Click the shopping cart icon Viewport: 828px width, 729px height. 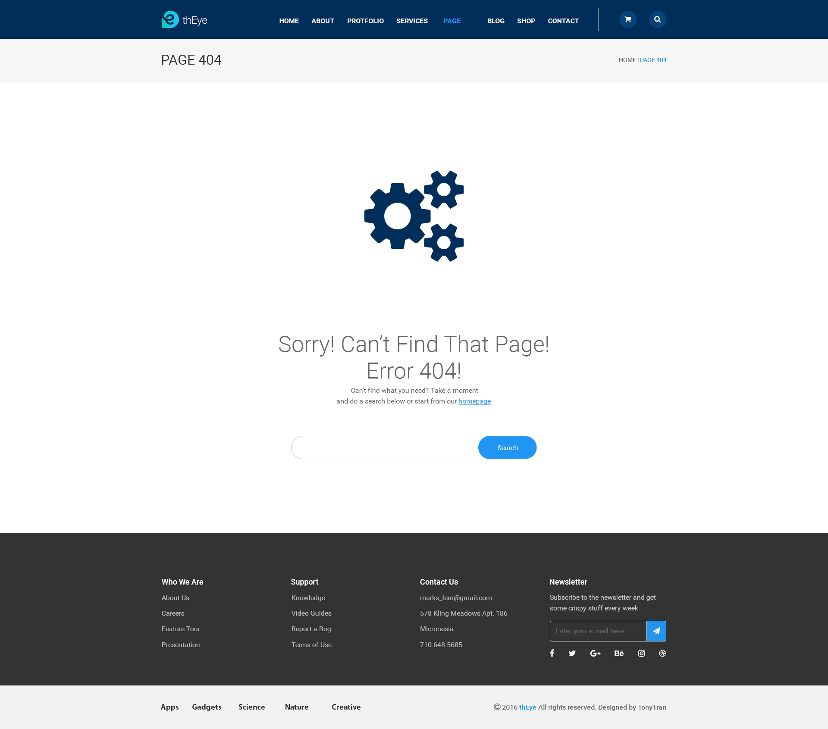point(628,19)
